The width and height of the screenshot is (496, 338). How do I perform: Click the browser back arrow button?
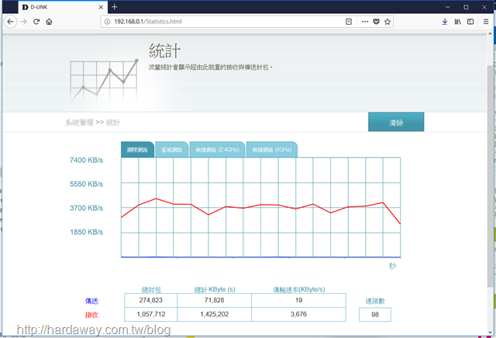click(x=10, y=21)
